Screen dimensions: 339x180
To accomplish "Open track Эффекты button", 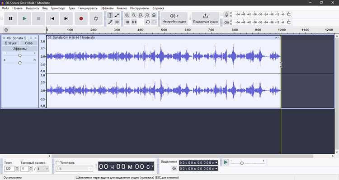I will coord(20,49).
